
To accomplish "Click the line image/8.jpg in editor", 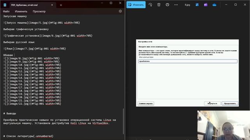I will coord(31,58).
